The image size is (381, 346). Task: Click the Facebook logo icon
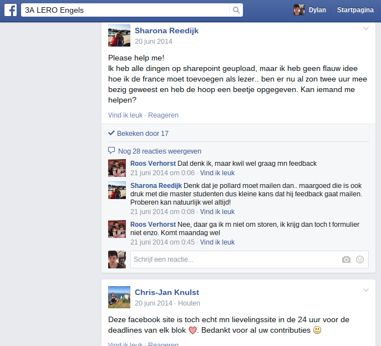[x=11, y=10]
